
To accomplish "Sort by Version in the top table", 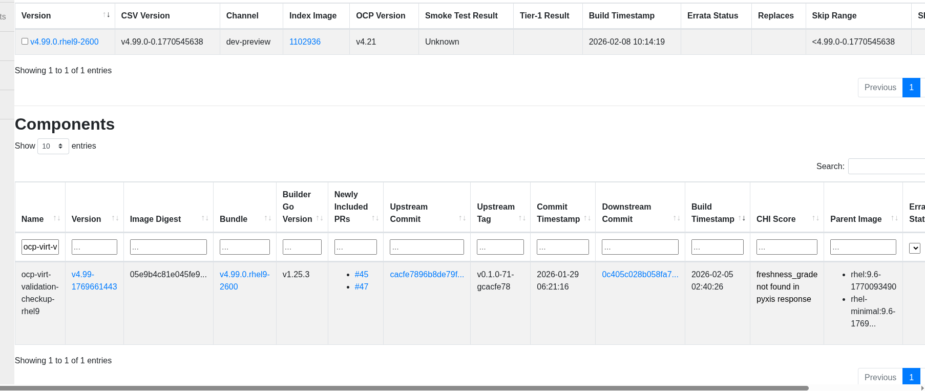I will [106, 15].
